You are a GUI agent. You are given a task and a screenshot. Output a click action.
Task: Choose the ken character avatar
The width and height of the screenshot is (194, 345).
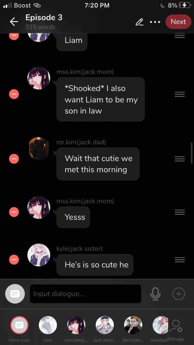(133, 325)
